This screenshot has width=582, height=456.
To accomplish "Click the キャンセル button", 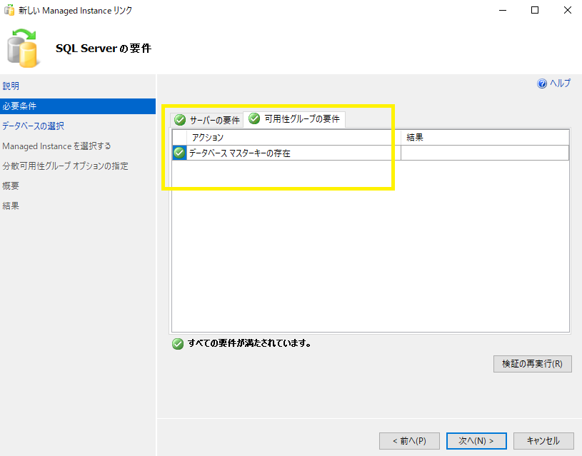I will [x=543, y=440].
